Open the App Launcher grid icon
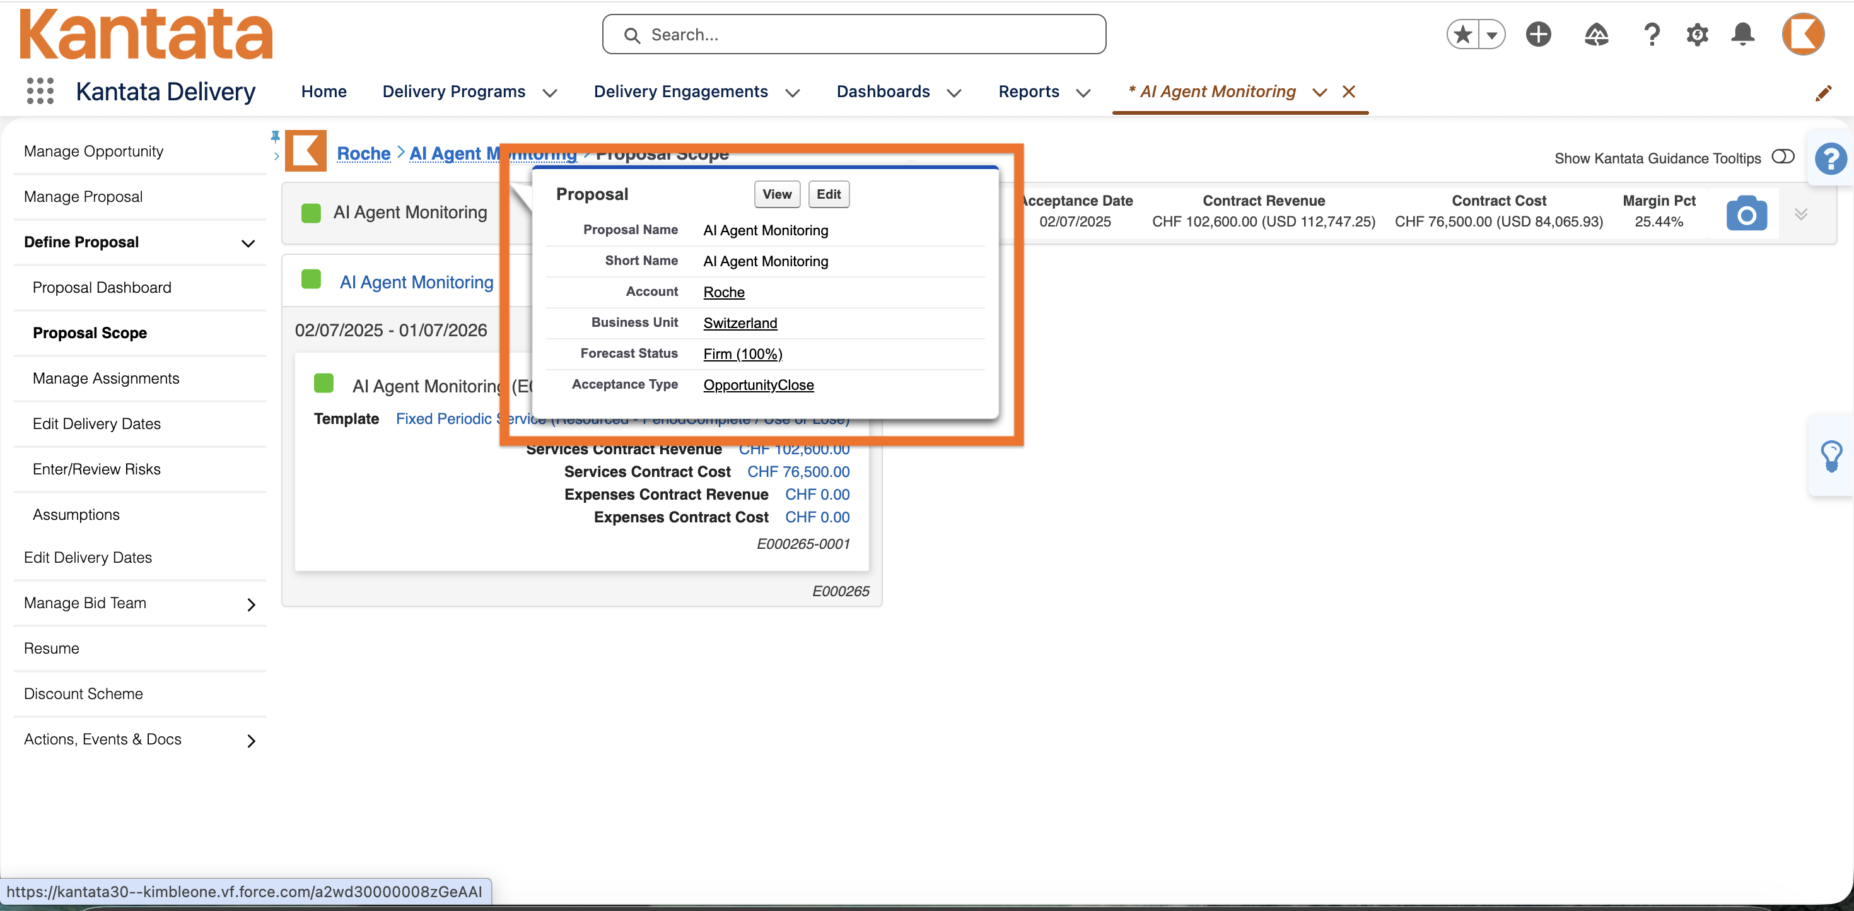Viewport: 1854px width, 911px height. pos(40,91)
